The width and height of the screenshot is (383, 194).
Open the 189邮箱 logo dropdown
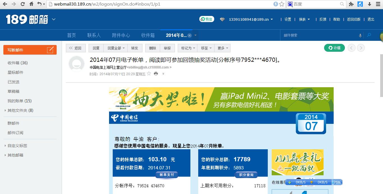click(x=54, y=19)
